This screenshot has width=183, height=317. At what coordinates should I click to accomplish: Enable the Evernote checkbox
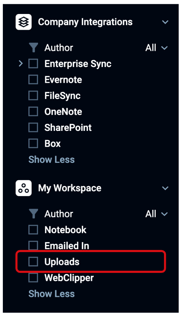click(x=33, y=80)
